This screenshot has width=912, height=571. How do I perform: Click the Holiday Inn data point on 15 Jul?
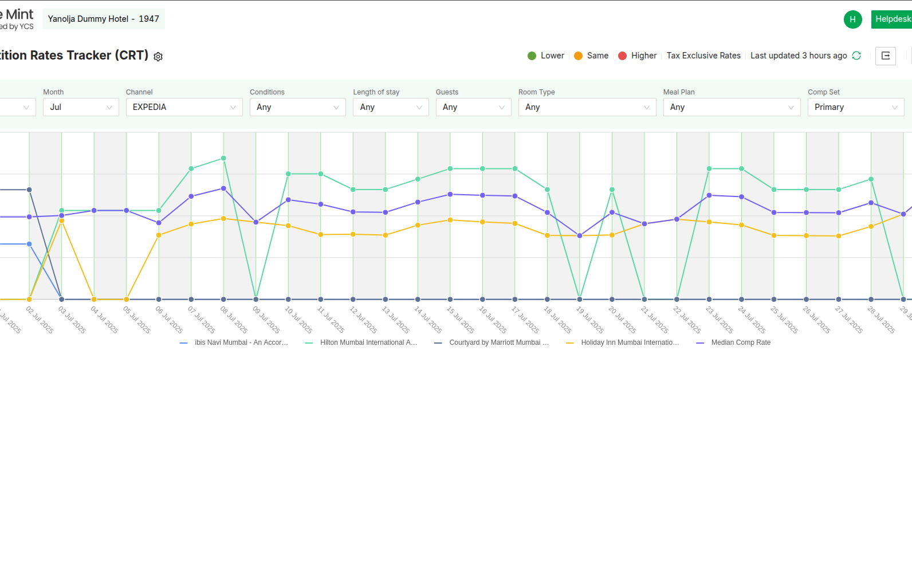tap(450, 220)
